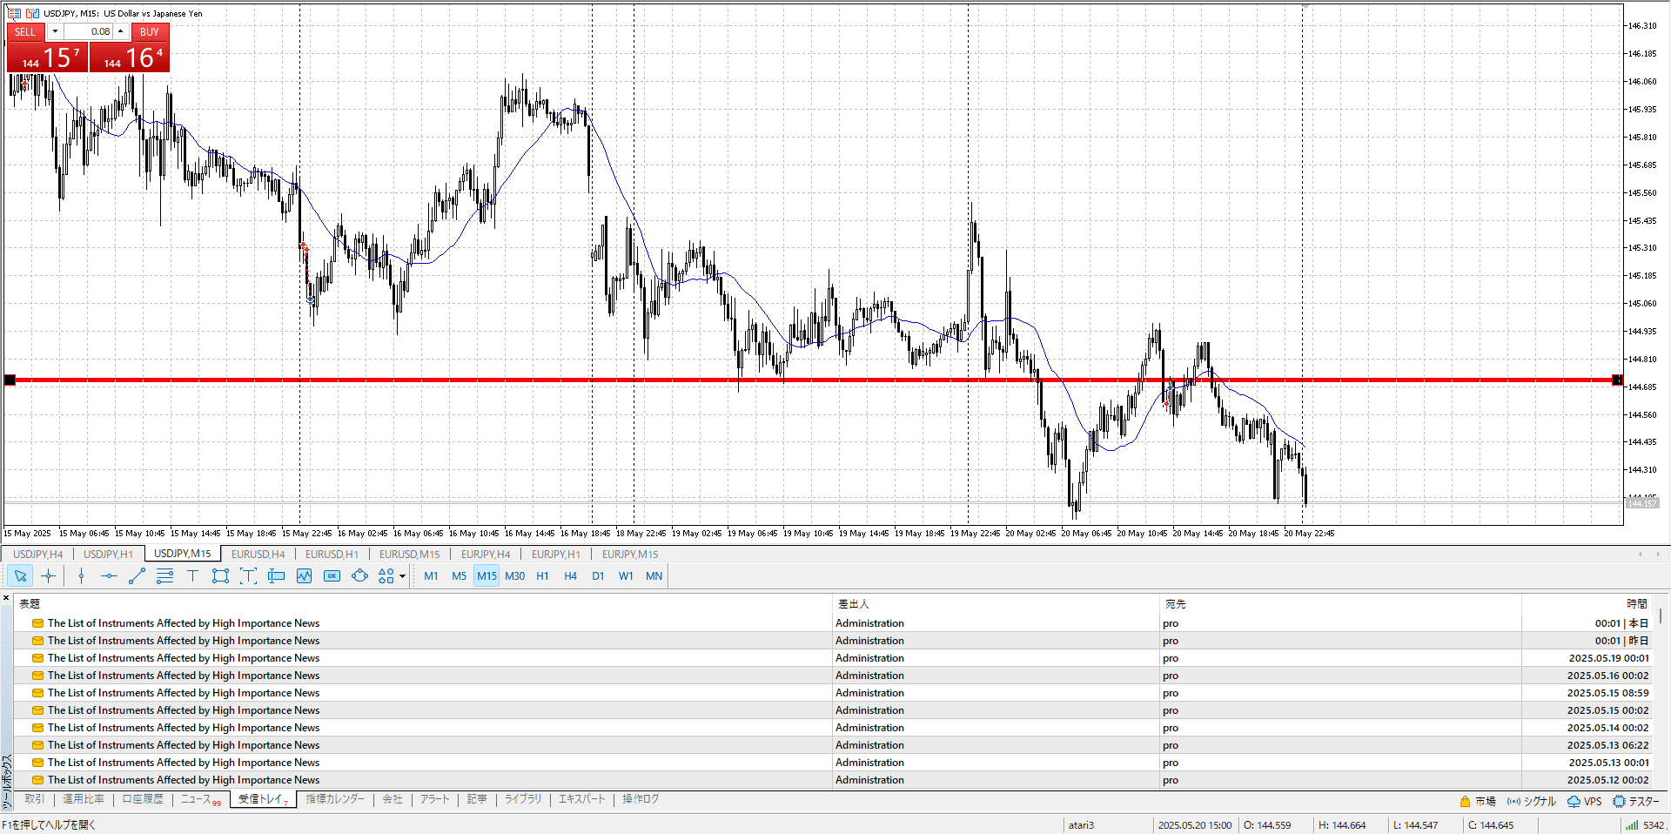Select the text label tool
Screen dimensions: 1671x834
(x=192, y=575)
